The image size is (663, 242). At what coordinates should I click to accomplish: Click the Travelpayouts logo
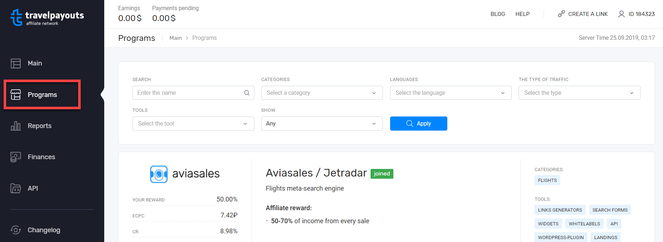[x=47, y=17]
